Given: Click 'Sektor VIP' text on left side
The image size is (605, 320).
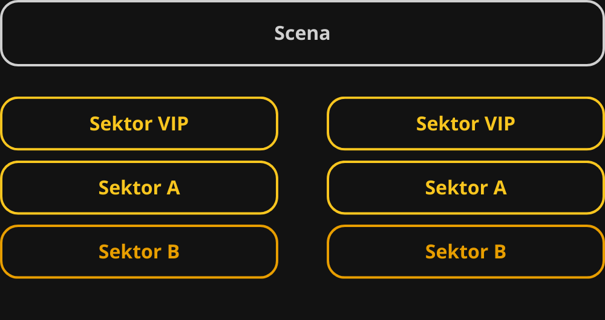Looking at the screenshot, I should pyautogui.click(x=139, y=124).
